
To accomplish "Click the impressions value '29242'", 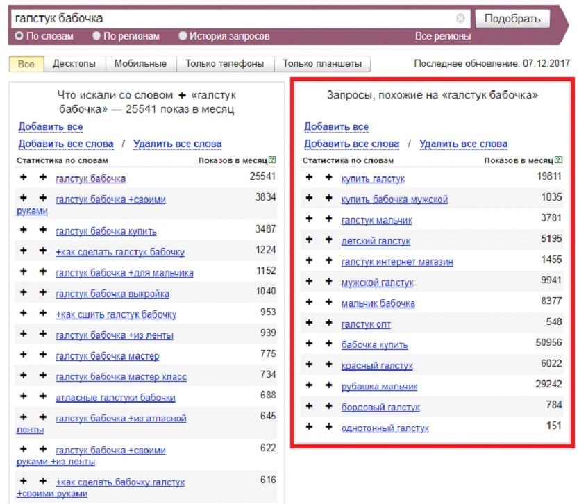I will click(548, 384).
